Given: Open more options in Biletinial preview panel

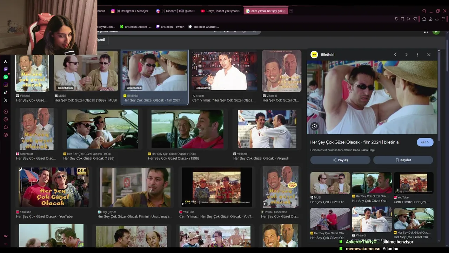Looking at the screenshot, I should [417, 54].
